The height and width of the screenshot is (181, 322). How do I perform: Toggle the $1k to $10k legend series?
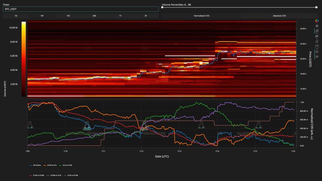click(x=65, y=165)
